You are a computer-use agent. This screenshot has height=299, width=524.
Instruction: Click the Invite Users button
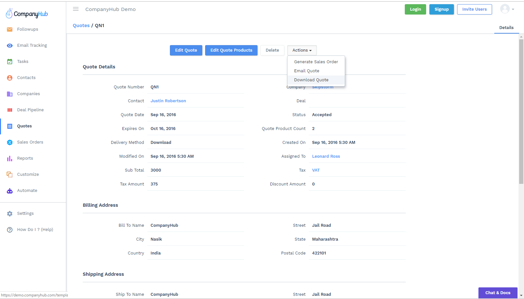[474, 9]
